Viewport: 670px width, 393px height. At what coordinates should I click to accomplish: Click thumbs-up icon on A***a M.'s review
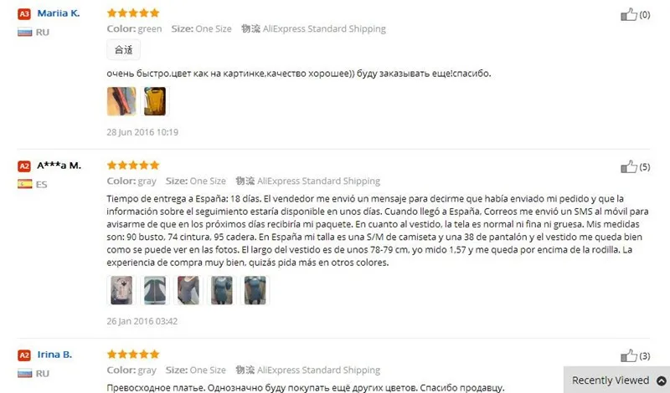(x=629, y=167)
